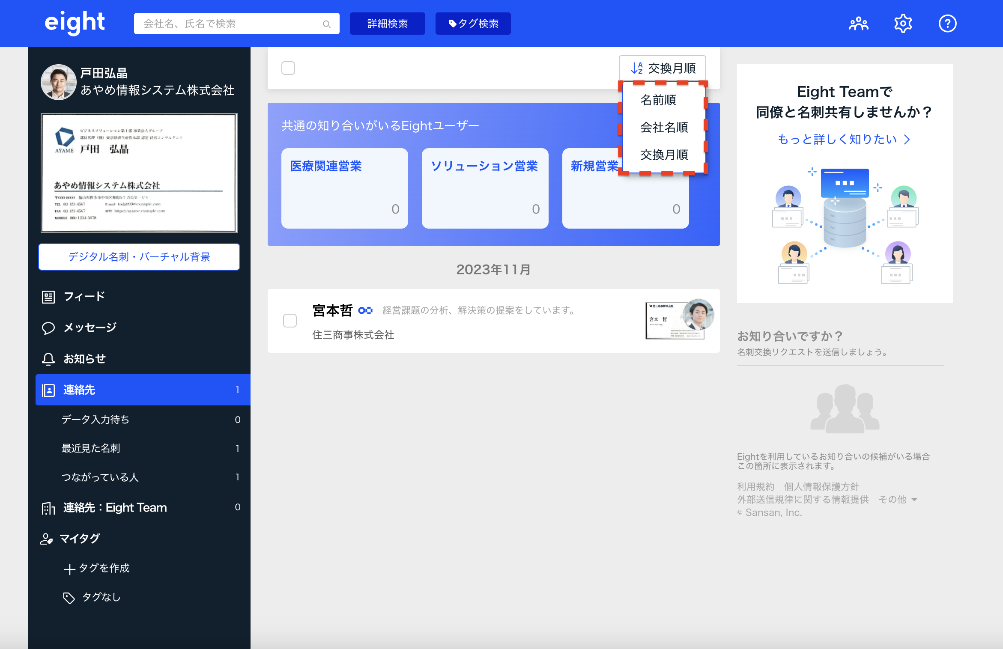Select 会社名順 from the sort menu
The image size is (1003, 649).
click(664, 128)
